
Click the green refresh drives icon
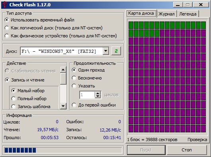pyautogui.click(x=116, y=51)
